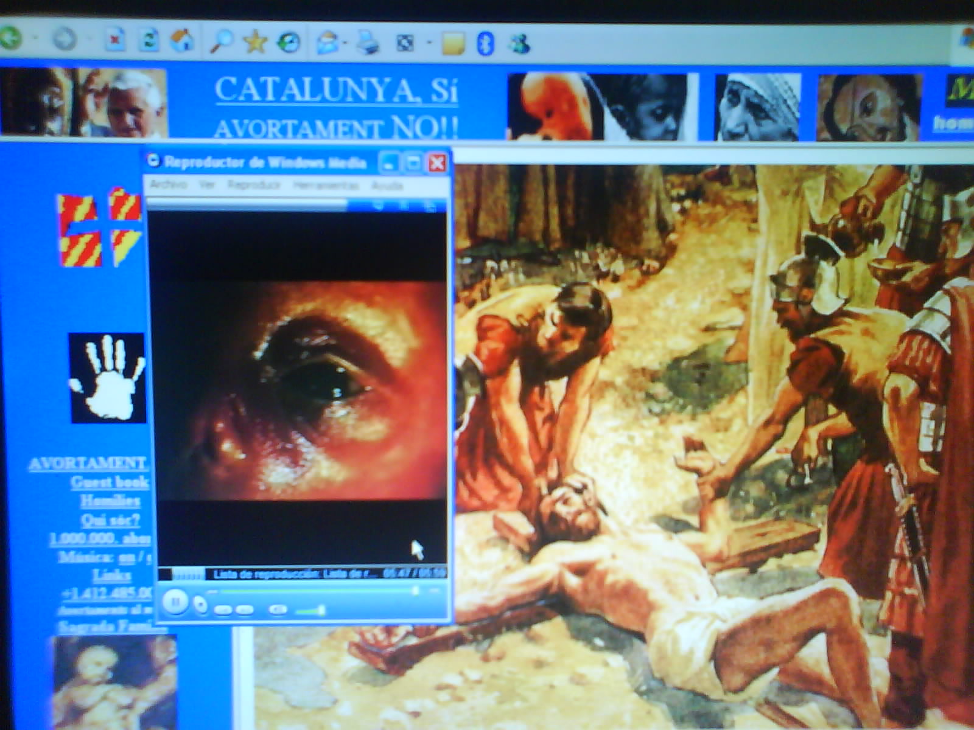Image resolution: width=974 pixels, height=730 pixels.
Task: Expand the Mail icon dropdown arrow
Action: click(346, 43)
